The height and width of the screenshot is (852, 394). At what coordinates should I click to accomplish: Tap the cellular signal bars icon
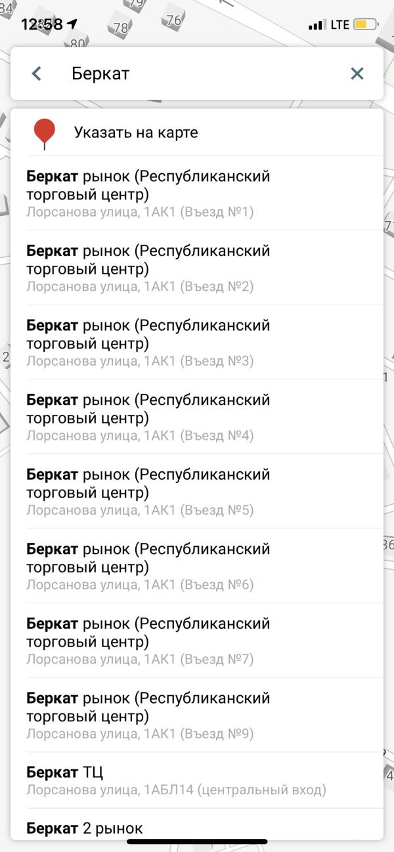pos(317,25)
